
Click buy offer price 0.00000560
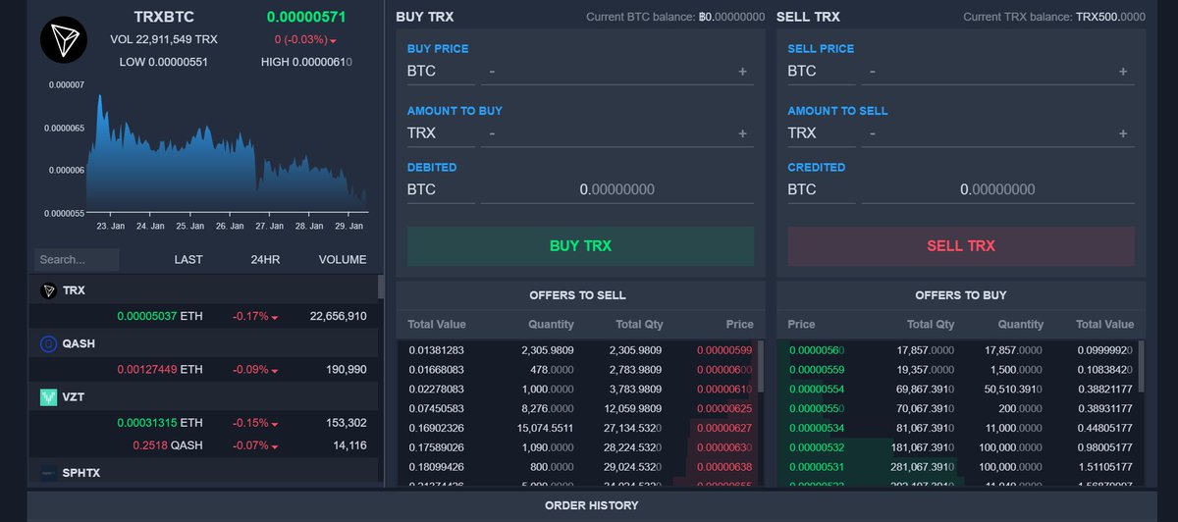click(x=816, y=349)
